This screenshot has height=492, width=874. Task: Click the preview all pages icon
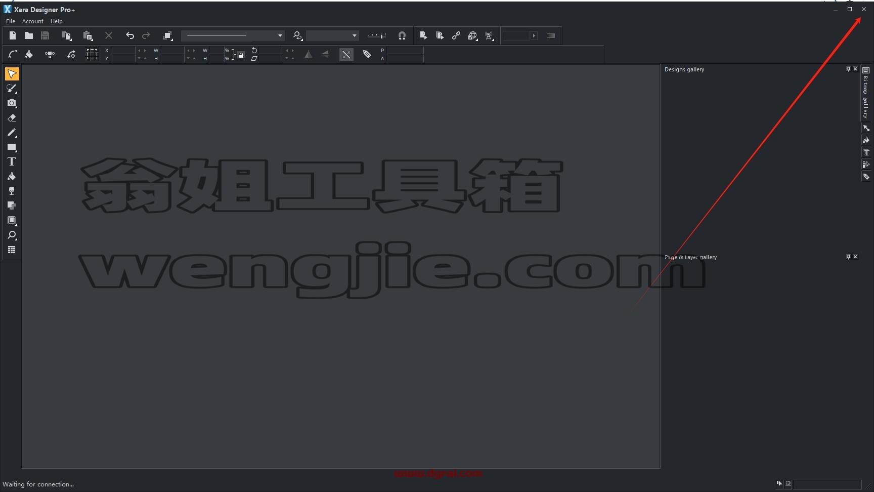(440, 35)
